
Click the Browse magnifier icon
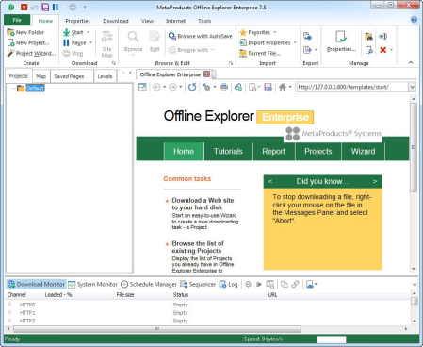[133, 37]
